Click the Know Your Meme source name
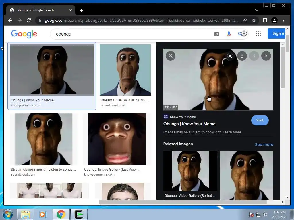 coord(183,117)
